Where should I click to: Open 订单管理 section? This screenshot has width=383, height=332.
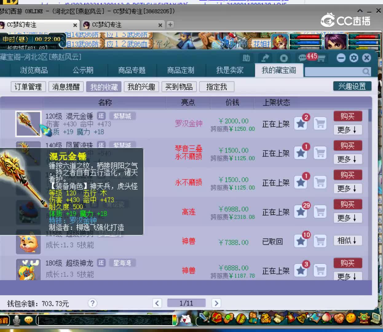coord(28,87)
